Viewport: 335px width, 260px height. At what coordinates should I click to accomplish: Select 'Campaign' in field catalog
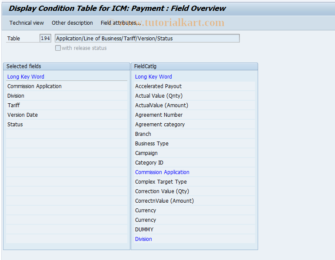195,153
